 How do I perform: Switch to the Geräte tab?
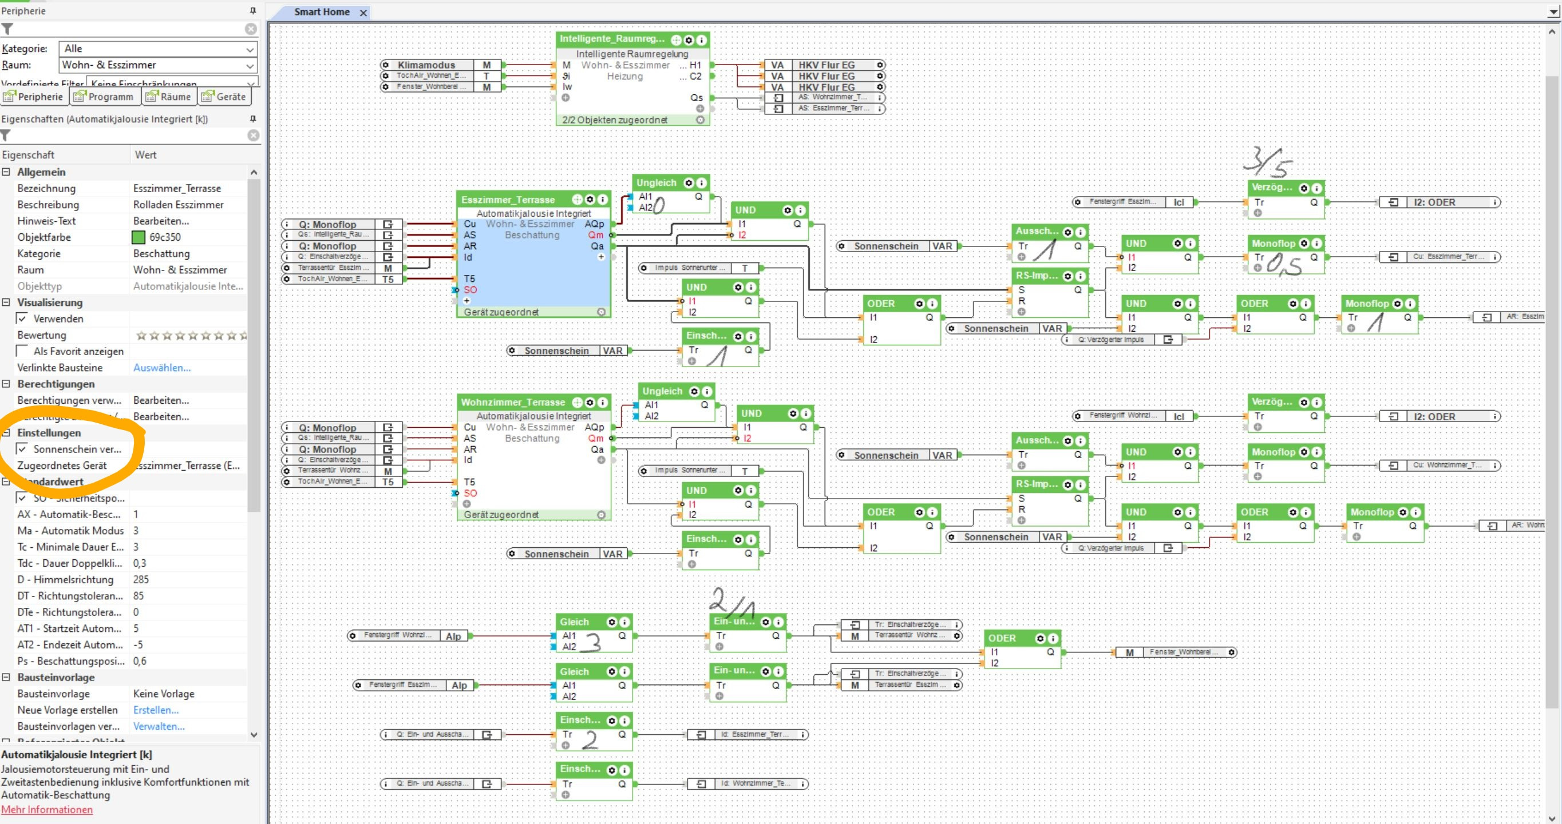click(225, 97)
